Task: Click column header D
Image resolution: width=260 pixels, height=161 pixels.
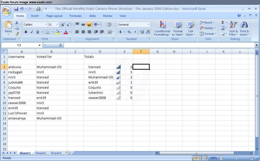Action: point(100,52)
